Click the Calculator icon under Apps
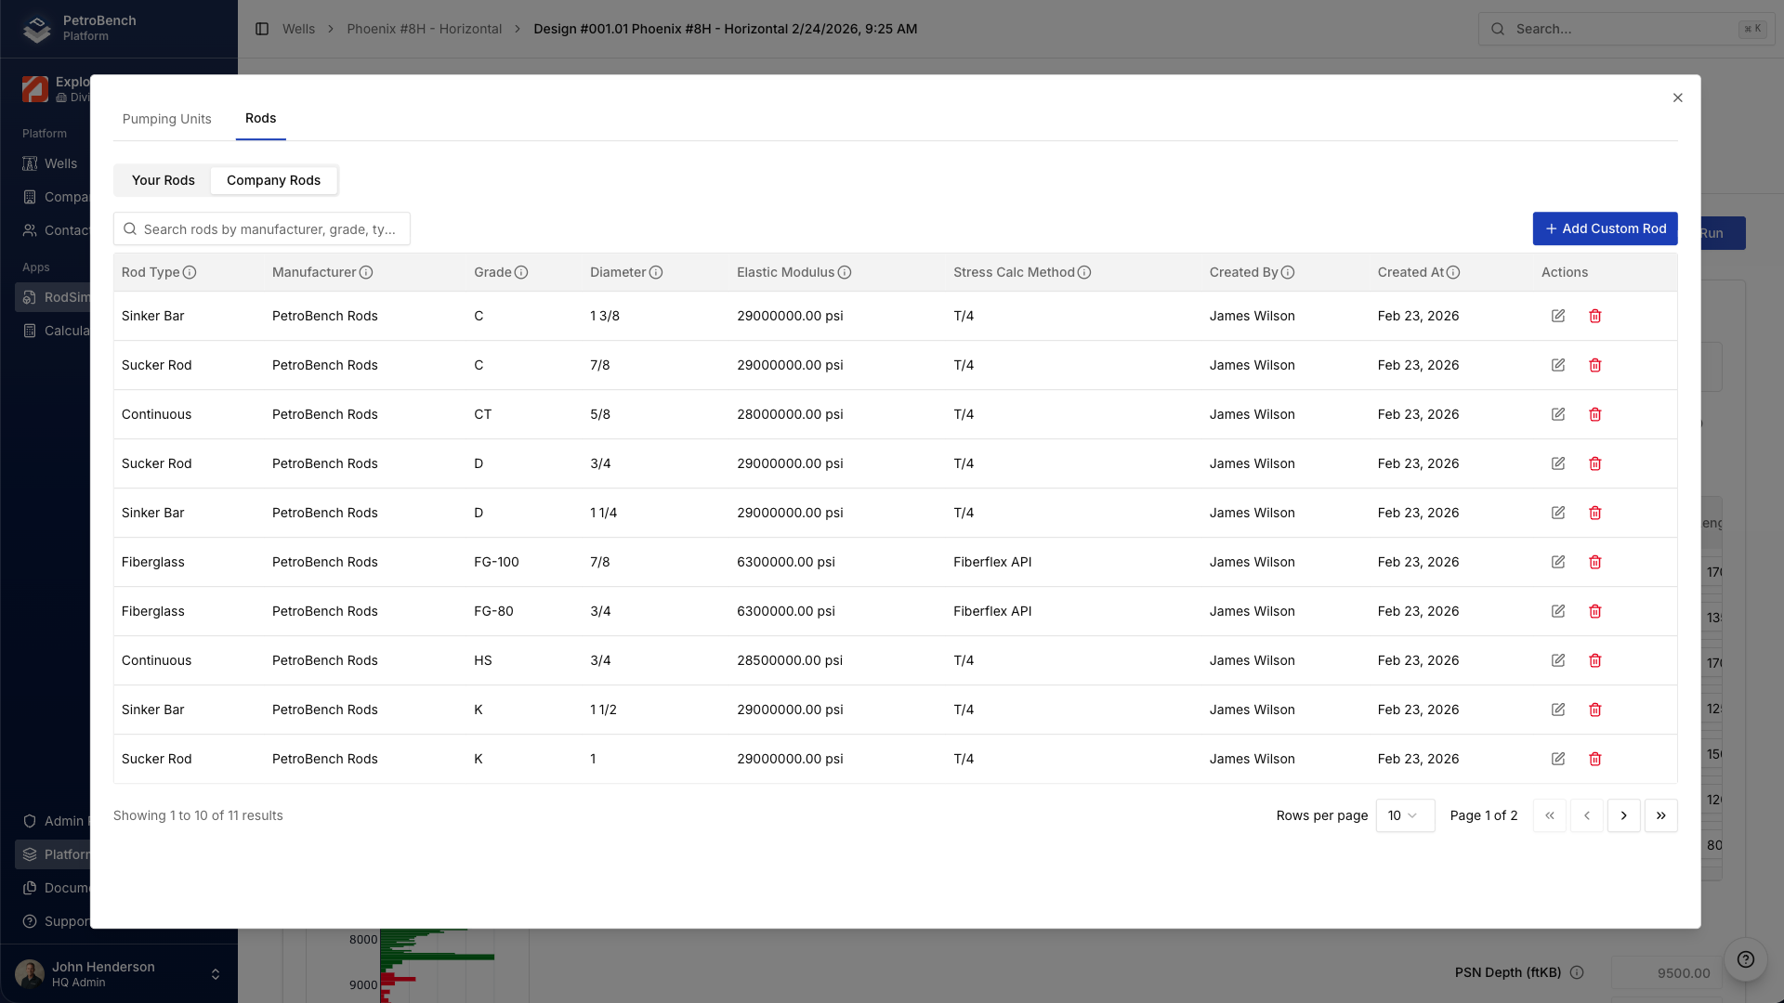 click(x=31, y=331)
